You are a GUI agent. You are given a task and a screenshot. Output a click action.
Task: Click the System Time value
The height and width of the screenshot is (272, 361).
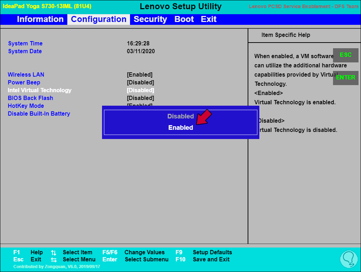point(138,43)
